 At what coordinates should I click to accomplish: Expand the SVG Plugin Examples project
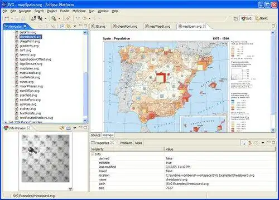(6, 122)
